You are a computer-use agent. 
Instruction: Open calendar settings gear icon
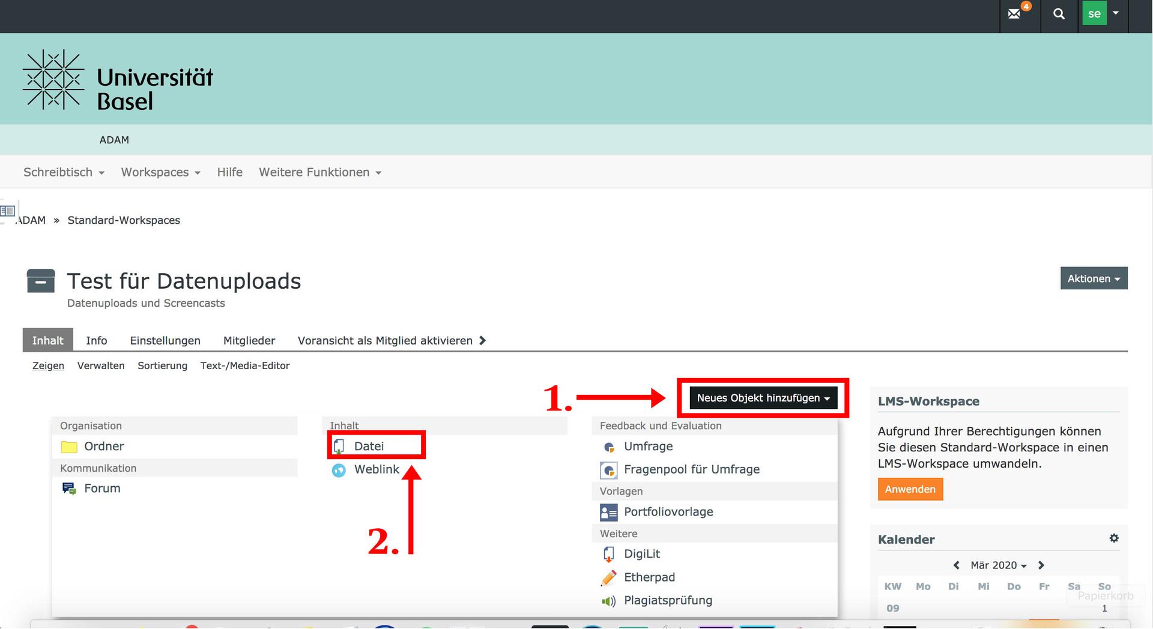click(x=1114, y=538)
